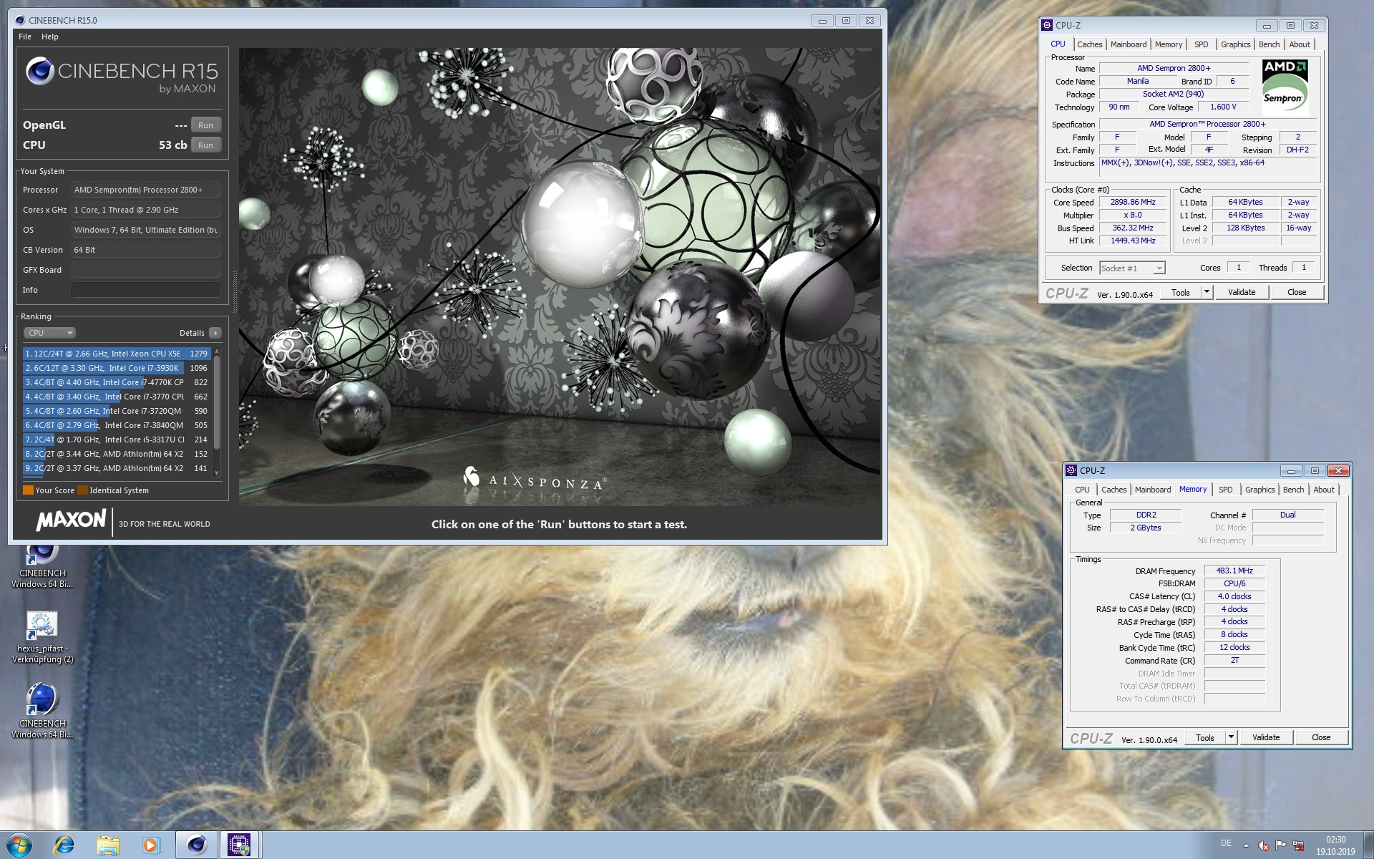Click the brown Identical System swatch
This screenshot has height=859, width=1374.
tap(82, 490)
